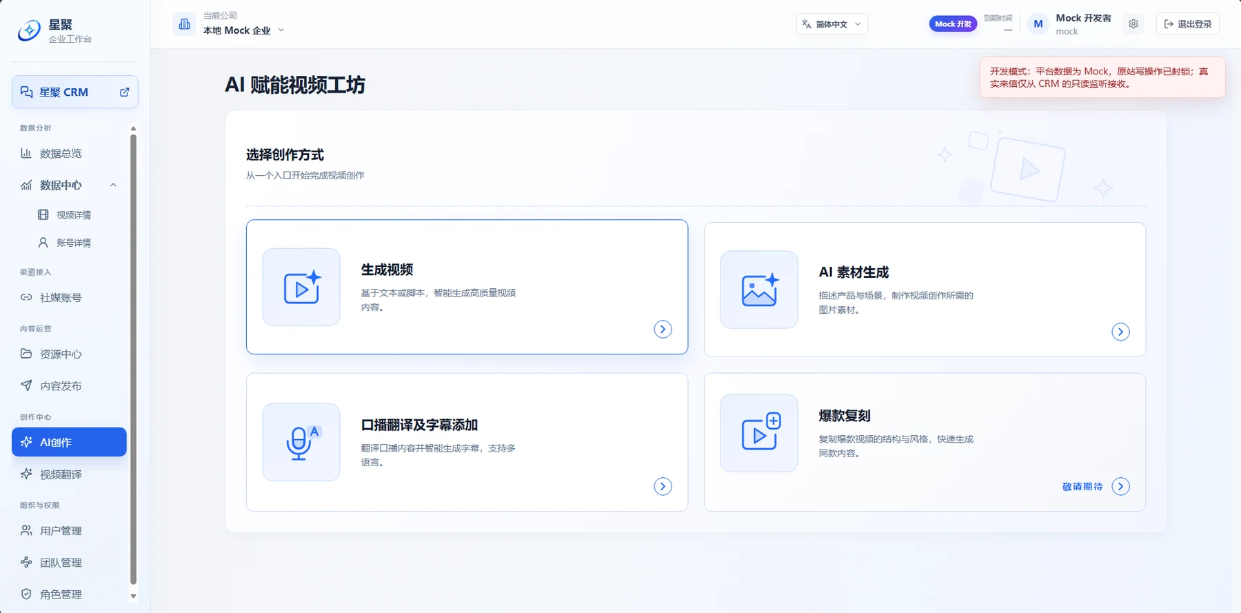Click the 敬请期待 link
This screenshot has width=1241, height=613.
coord(1082,487)
